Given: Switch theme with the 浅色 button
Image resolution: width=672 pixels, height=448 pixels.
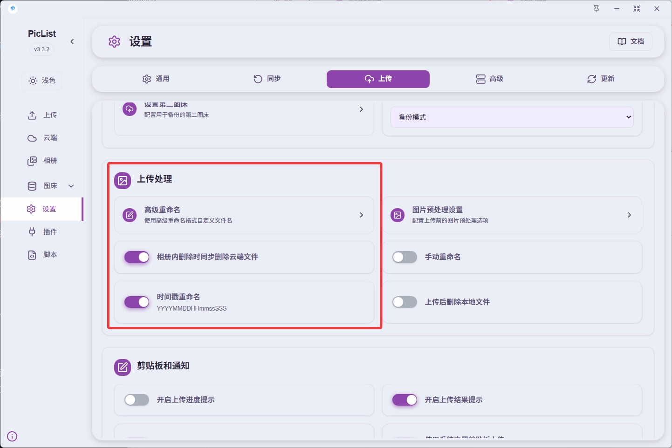Looking at the screenshot, I should click(x=42, y=81).
